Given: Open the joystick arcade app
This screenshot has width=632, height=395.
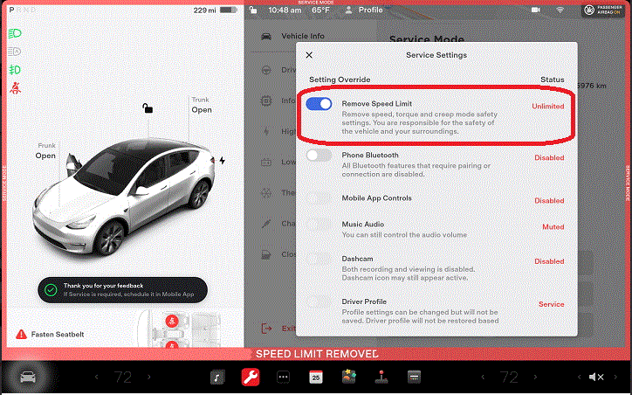Looking at the screenshot, I should click(381, 378).
